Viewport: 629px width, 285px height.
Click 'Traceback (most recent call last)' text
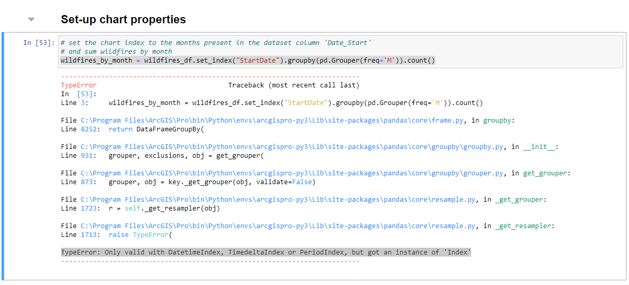point(294,85)
